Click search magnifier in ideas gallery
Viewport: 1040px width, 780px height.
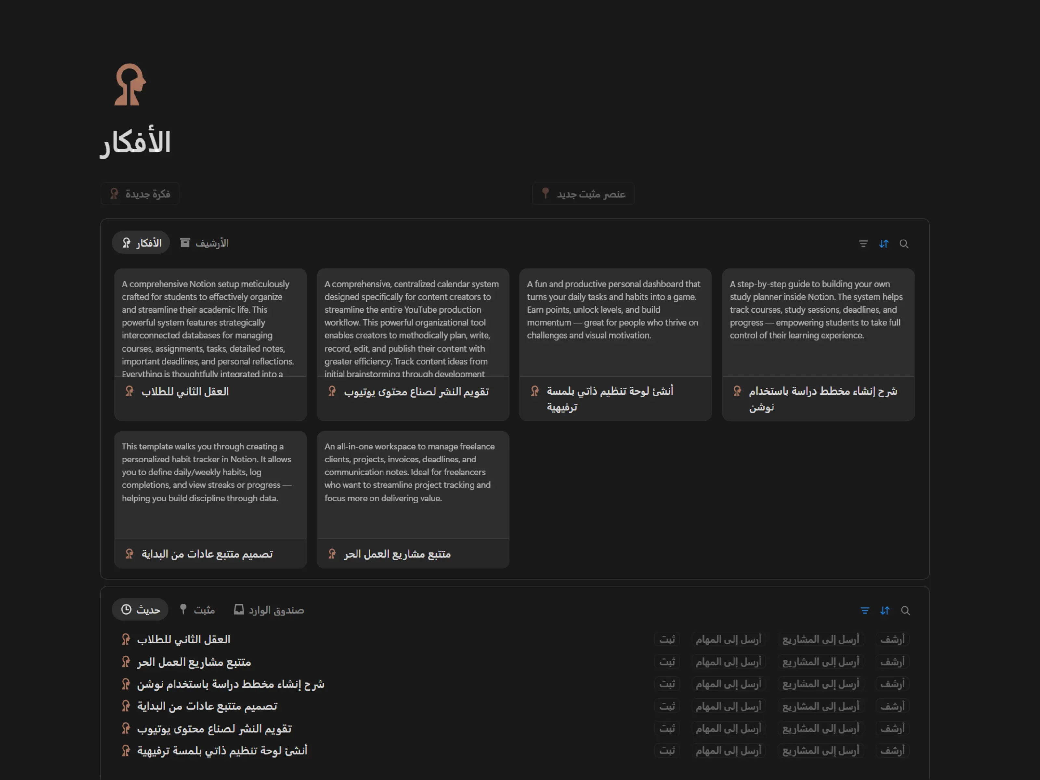tap(904, 243)
